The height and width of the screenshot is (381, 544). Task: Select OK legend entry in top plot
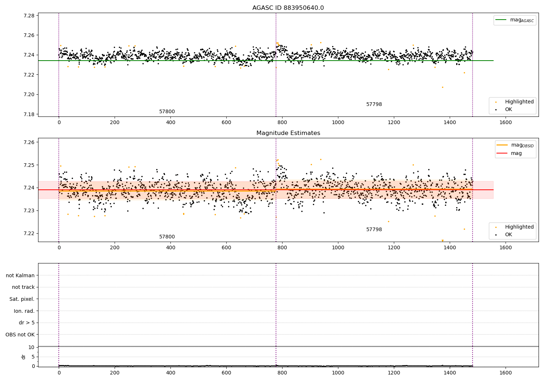(x=504, y=110)
